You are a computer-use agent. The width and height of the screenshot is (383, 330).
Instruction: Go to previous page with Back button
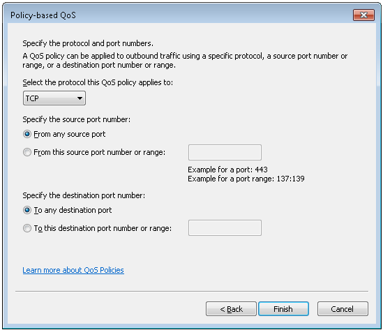click(231, 309)
